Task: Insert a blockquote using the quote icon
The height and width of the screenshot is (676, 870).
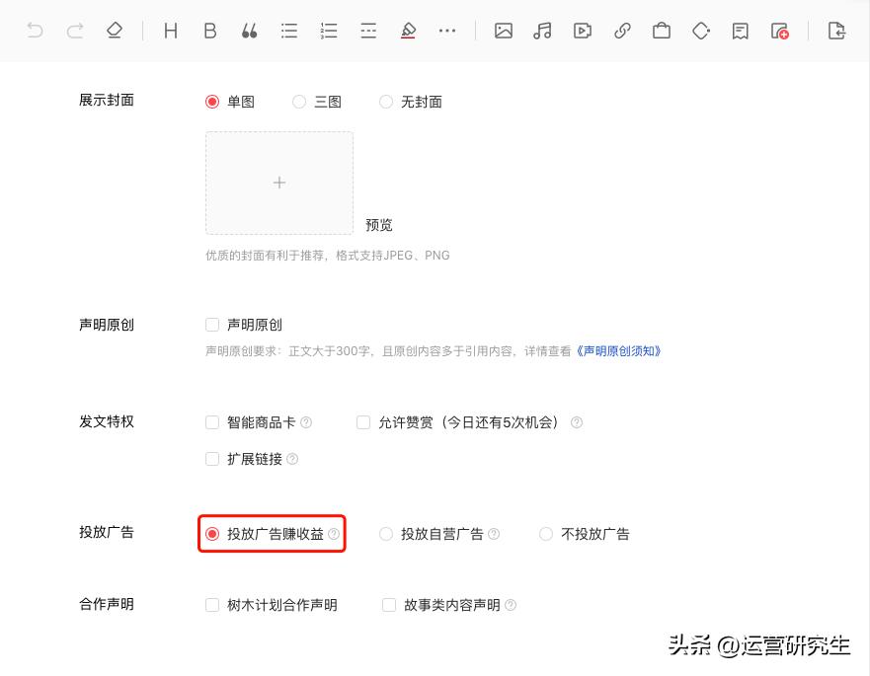Action: (x=249, y=30)
